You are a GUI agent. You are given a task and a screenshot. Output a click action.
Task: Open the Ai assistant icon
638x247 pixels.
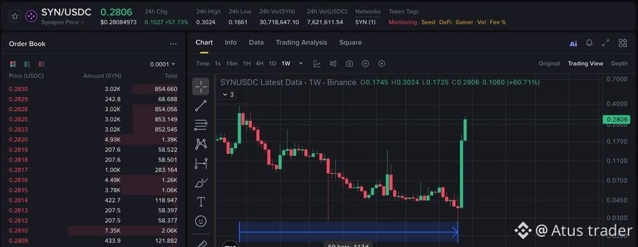pyautogui.click(x=574, y=43)
